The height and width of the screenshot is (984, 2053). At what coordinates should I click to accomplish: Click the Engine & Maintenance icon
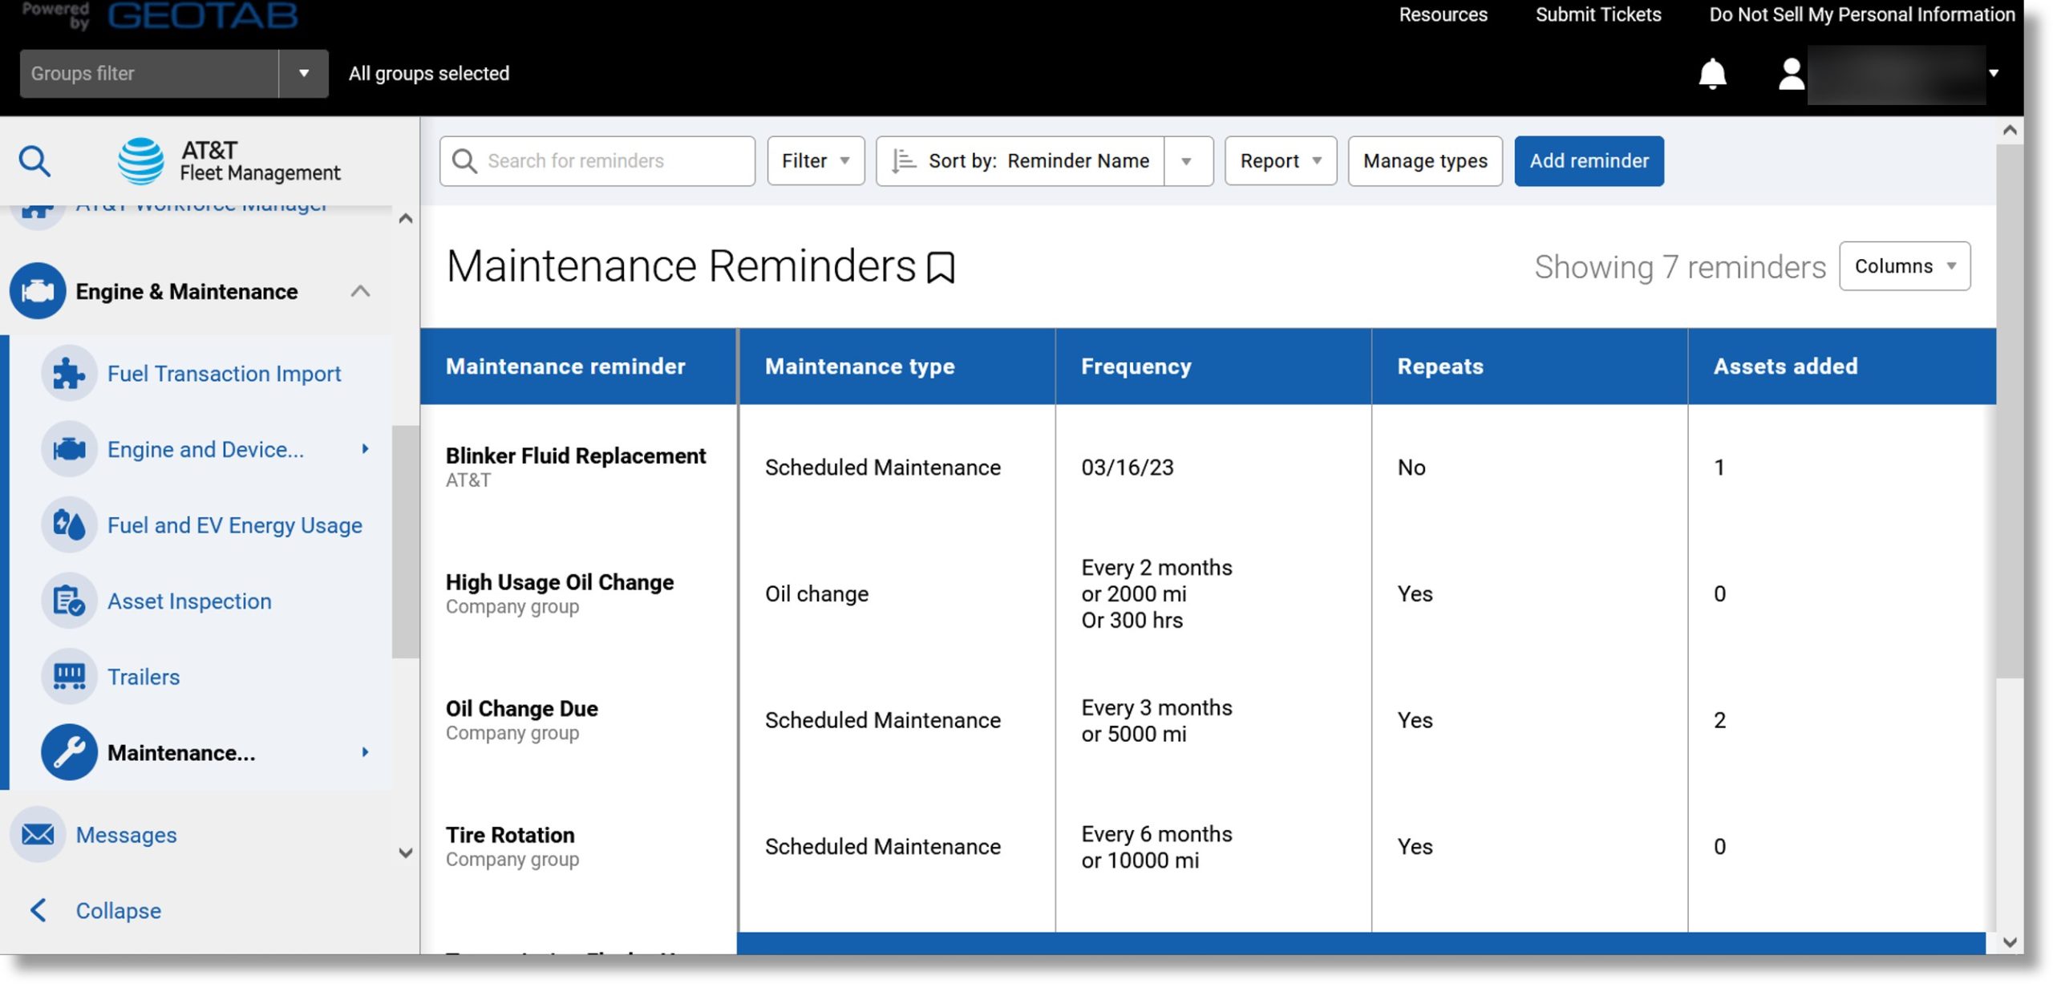[x=35, y=290]
